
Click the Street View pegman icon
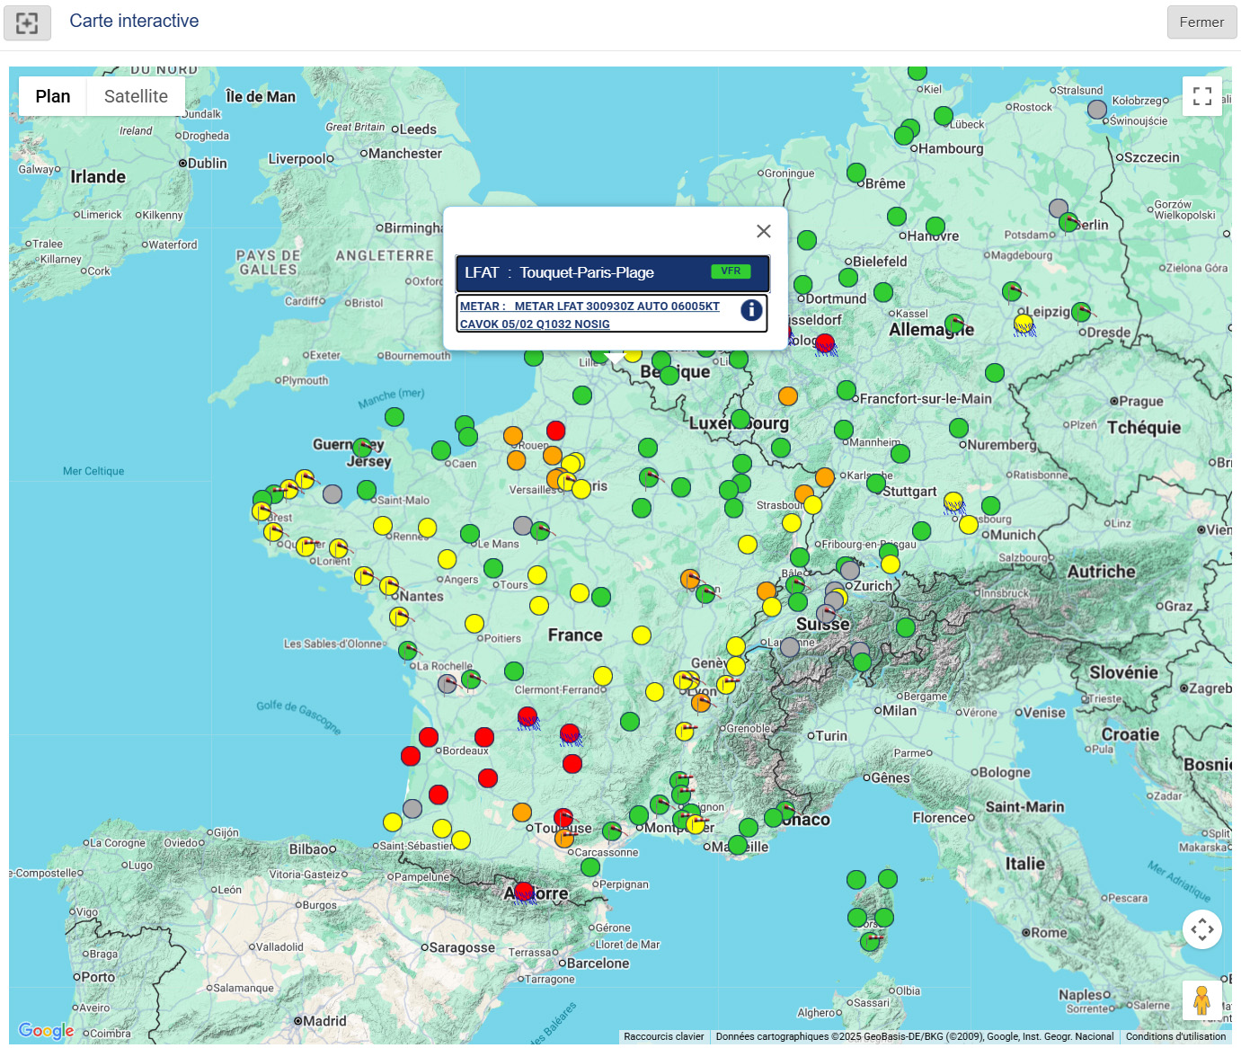[x=1202, y=999]
